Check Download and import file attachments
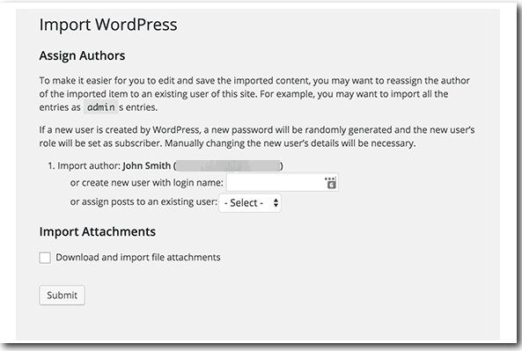 [x=45, y=258]
